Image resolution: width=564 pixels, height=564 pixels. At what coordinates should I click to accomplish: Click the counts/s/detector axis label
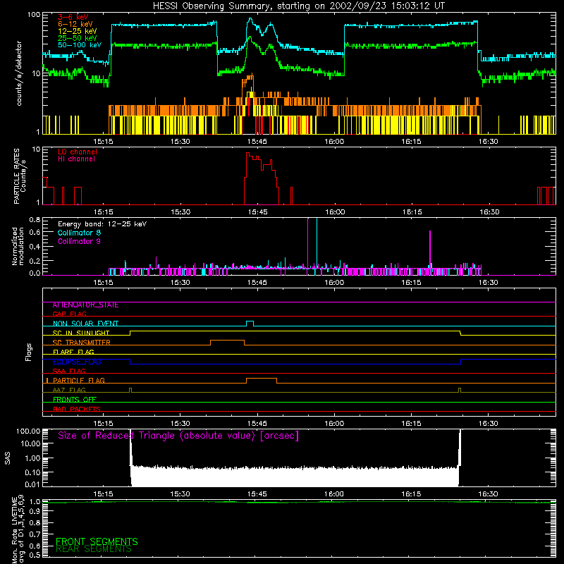19,73
